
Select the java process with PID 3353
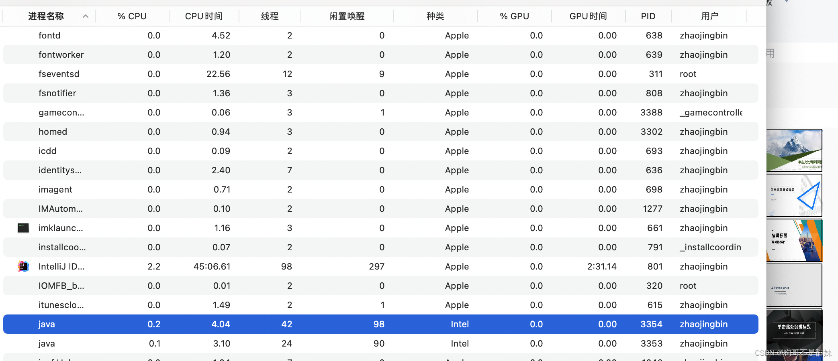(381, 343)
